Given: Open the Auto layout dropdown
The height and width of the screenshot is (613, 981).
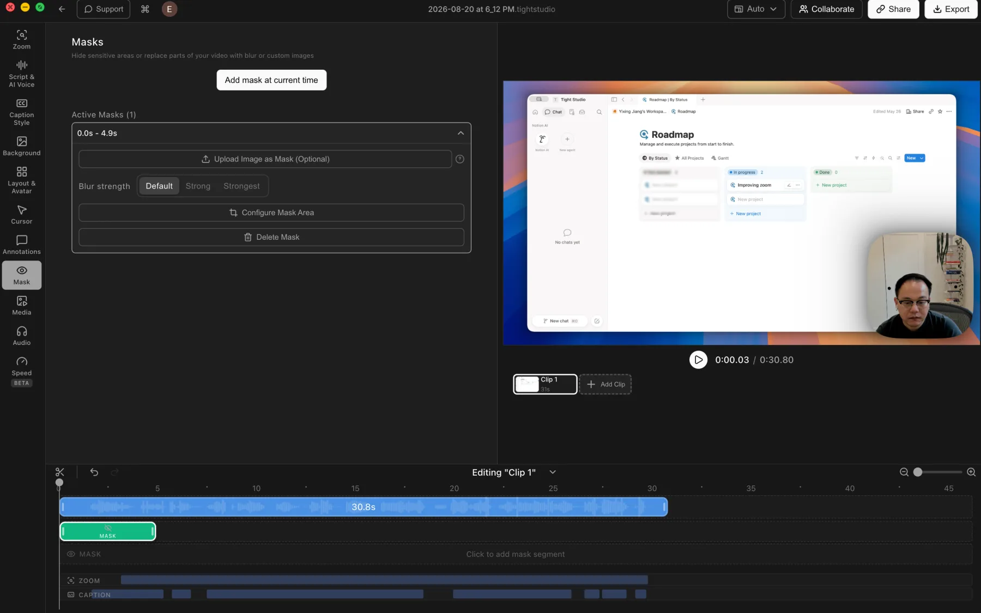Looking at the screenshot, I should [756, 9].
